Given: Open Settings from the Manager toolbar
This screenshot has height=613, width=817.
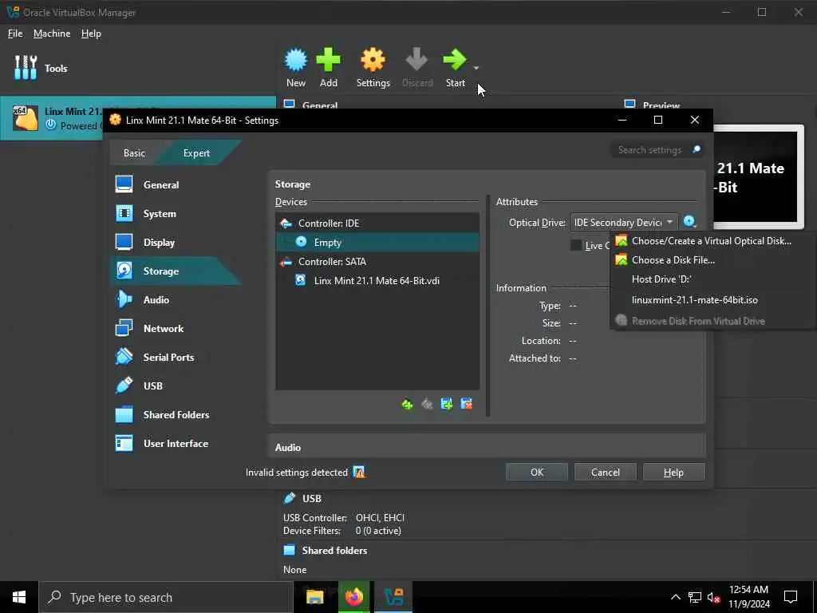Looking at the screenshot, I should tap(373, 68).
